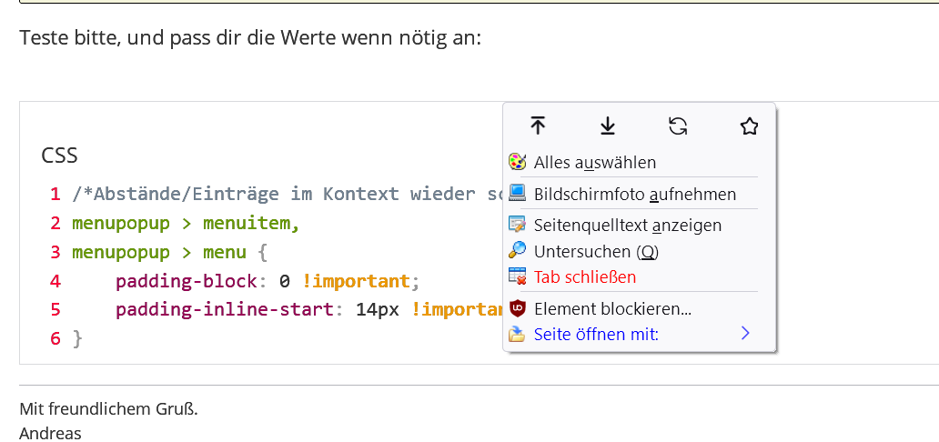This screenshot has width=939, height=442.
Task: Click the uBlock shield icon
Action: pos(517,308)
